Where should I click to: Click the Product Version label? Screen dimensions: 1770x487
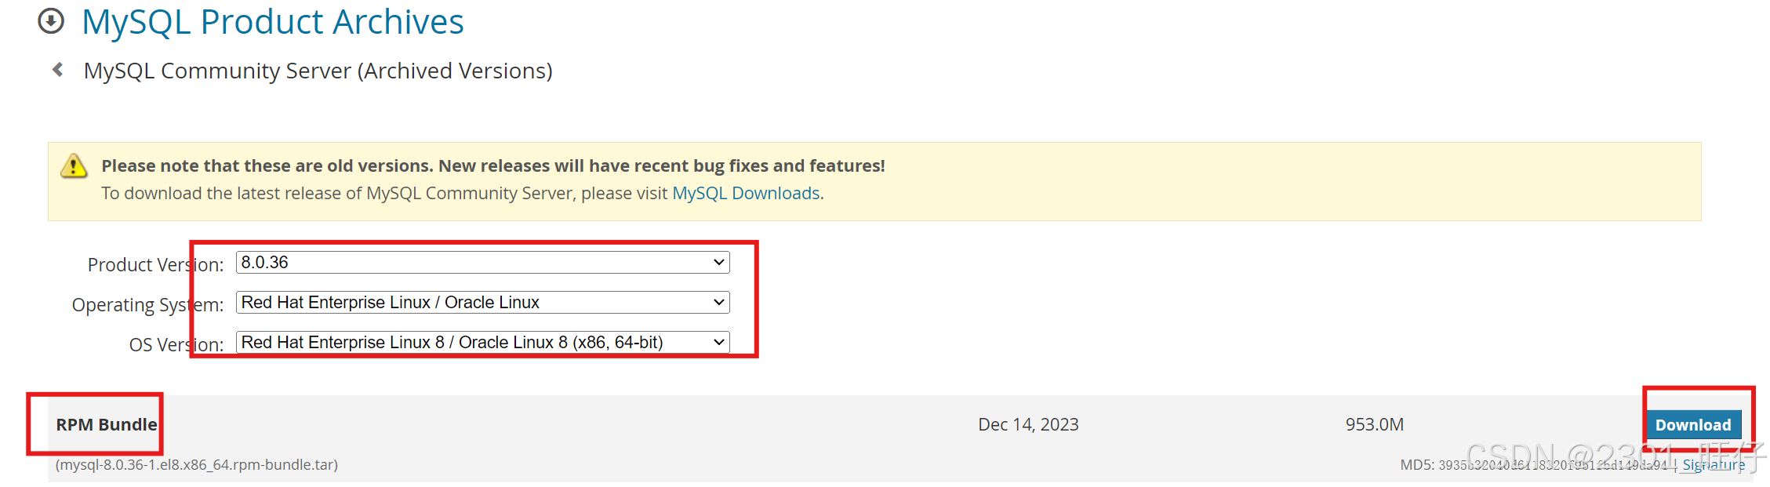[155, 265]
